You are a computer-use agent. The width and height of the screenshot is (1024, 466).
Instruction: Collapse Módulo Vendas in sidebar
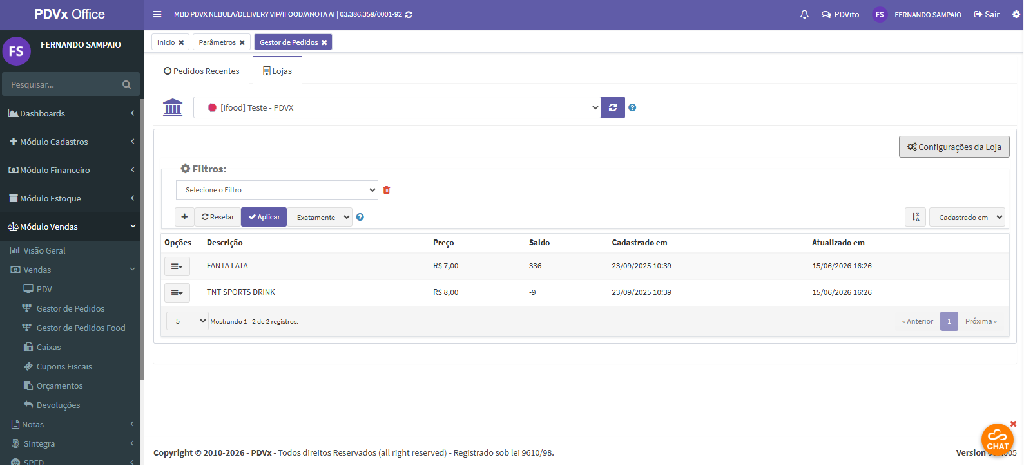pos(71,227)
